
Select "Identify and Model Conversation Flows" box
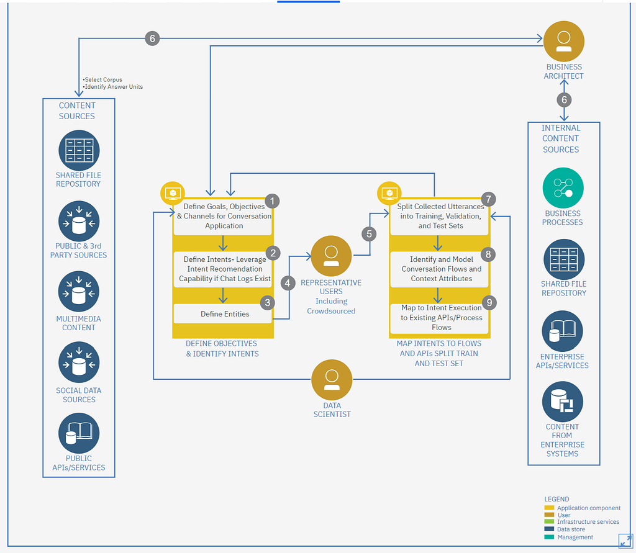coord(439,269)
